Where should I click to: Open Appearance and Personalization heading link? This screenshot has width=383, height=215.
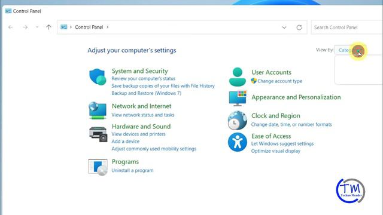click(296, 97)
